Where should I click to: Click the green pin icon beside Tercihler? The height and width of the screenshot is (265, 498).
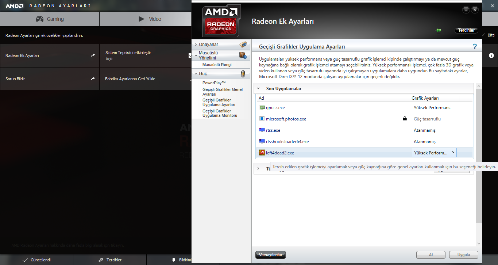click(x=438, y=30)
